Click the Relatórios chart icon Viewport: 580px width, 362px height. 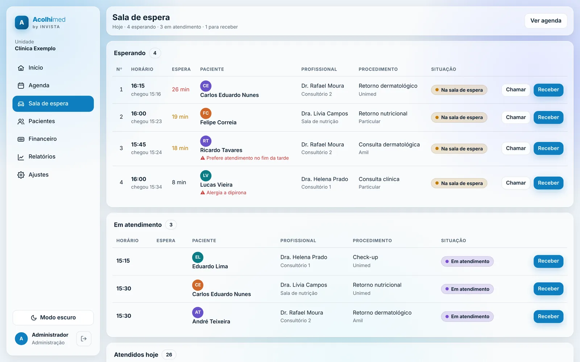[x=21, y=157]
